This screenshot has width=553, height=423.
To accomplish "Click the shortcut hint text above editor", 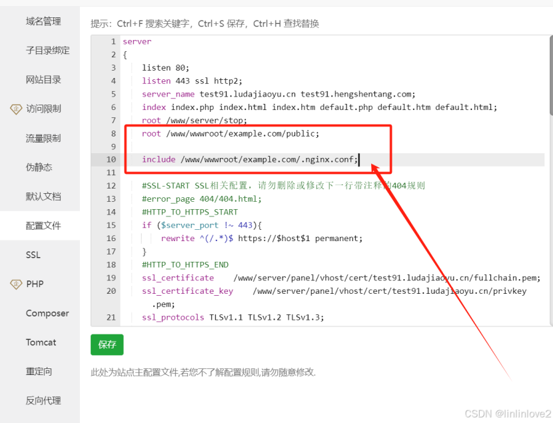I will [205, 23].
